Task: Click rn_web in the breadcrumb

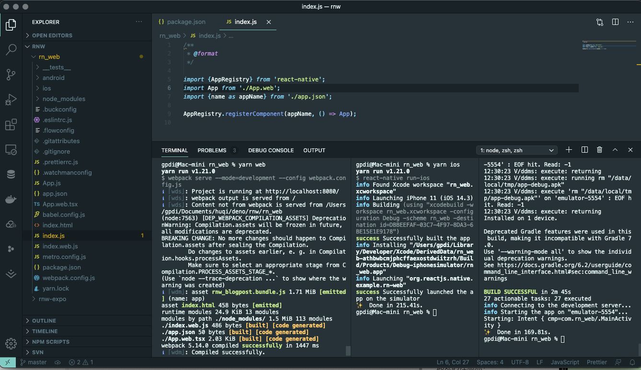Action: click(170, 35)
